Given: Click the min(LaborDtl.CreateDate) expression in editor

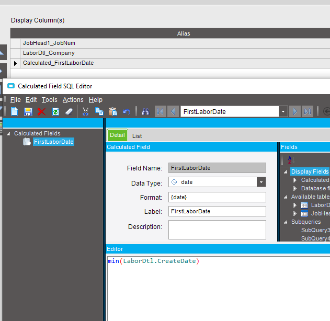Looking at the screenshot, I should 153,261.
